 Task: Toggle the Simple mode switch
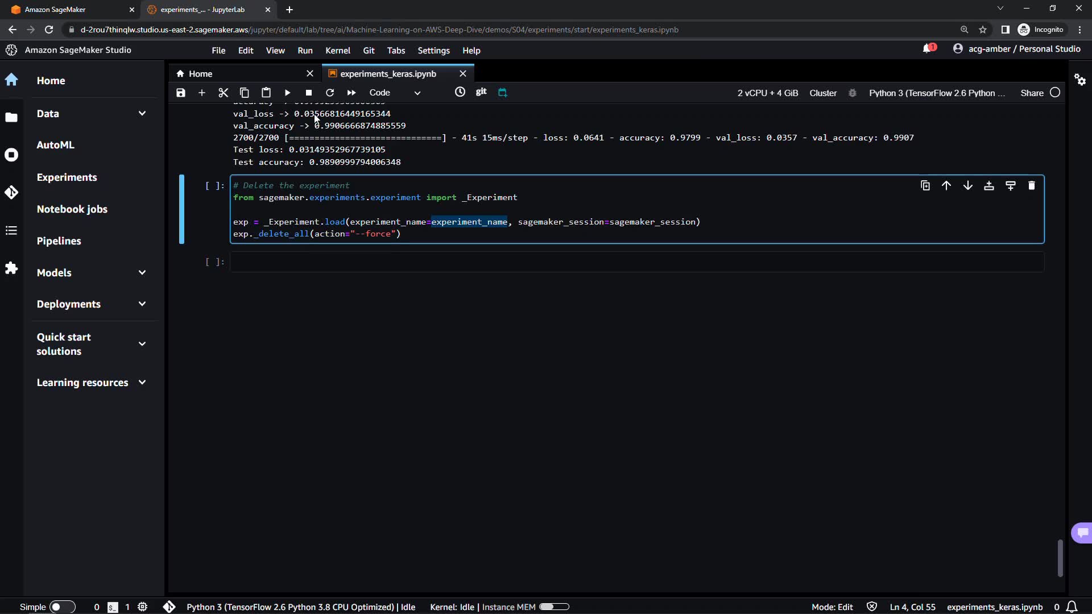pos(62,607)
